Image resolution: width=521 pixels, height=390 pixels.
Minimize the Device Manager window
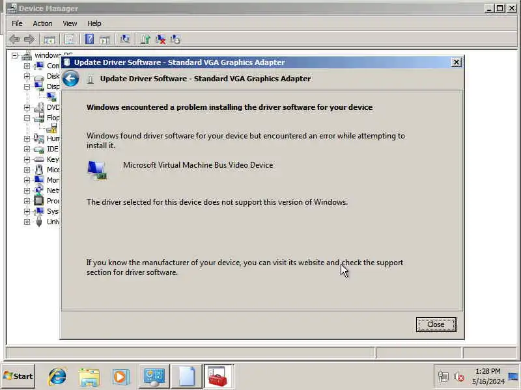tap(489, 8)
